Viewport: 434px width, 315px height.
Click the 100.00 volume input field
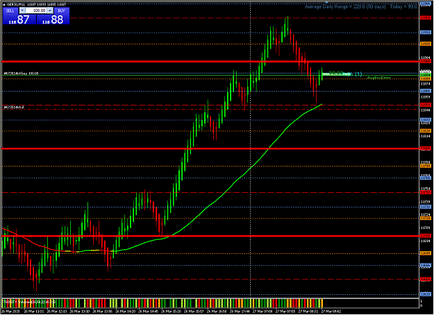pos(36,10)
